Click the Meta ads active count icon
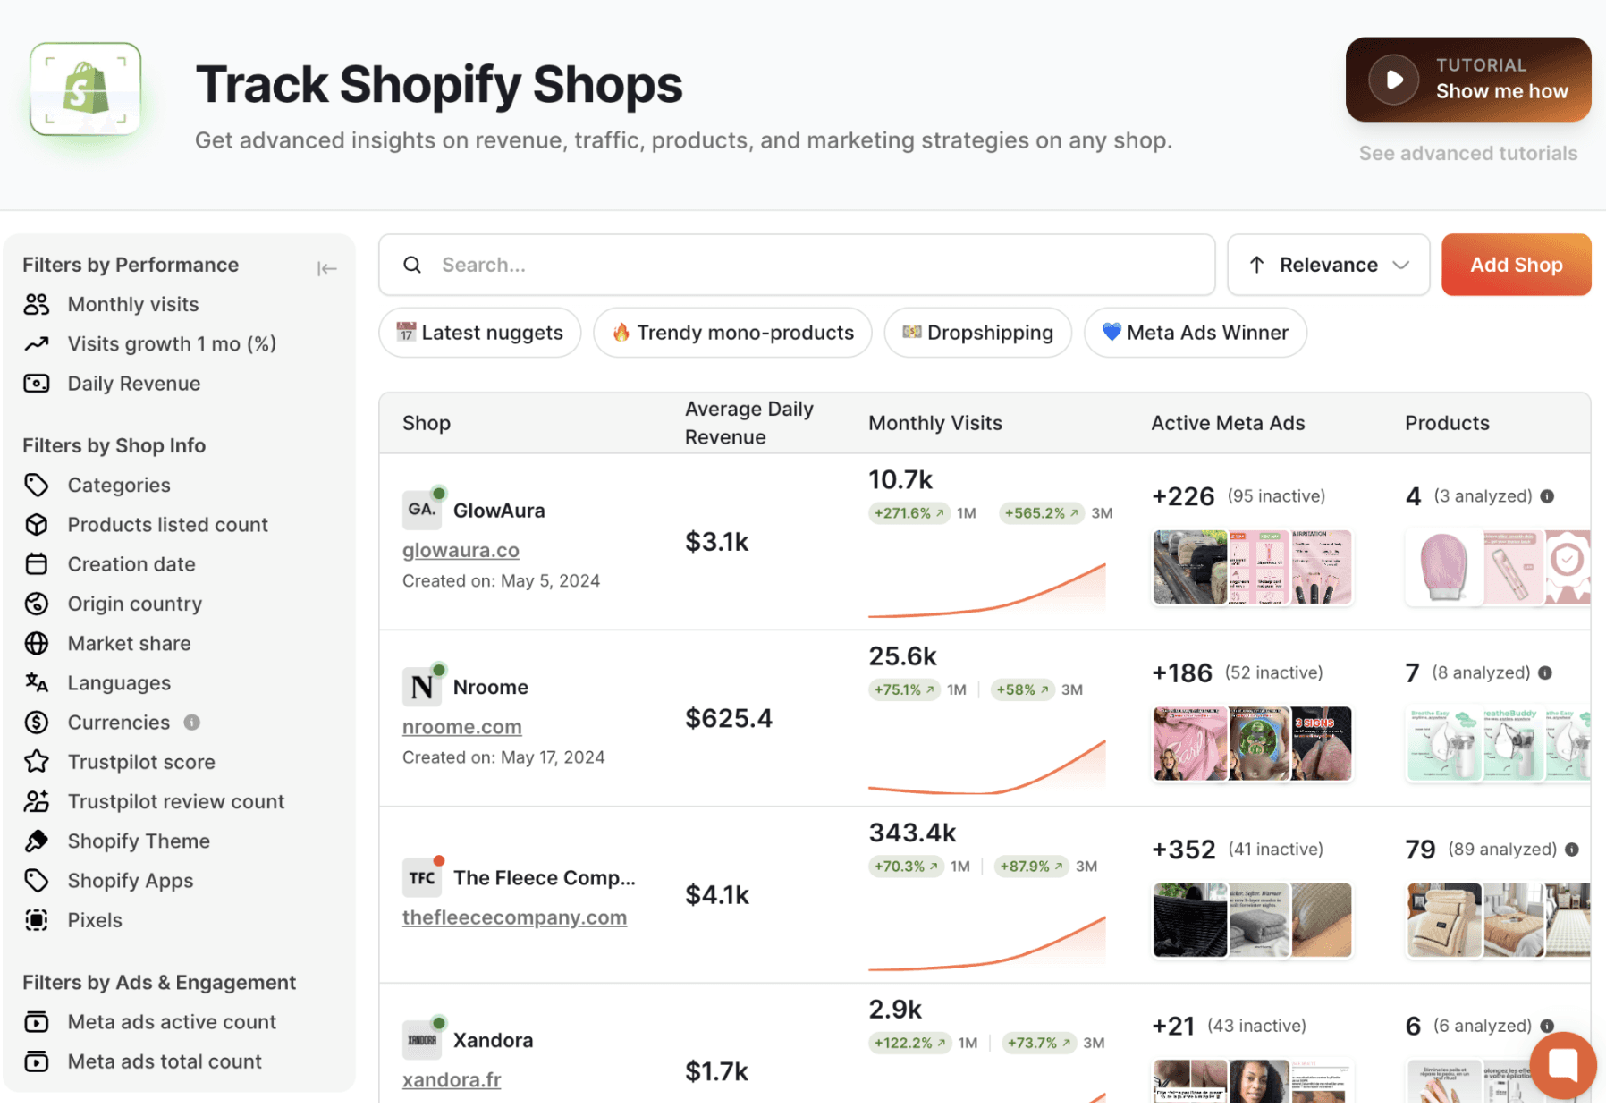Screen dimensions: 1606x1116 click(x=37, y=1022)
